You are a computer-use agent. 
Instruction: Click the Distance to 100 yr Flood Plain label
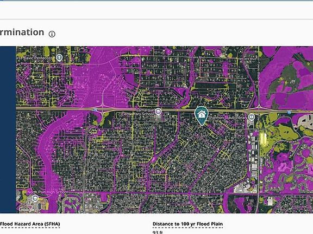[x=187, y=224]
